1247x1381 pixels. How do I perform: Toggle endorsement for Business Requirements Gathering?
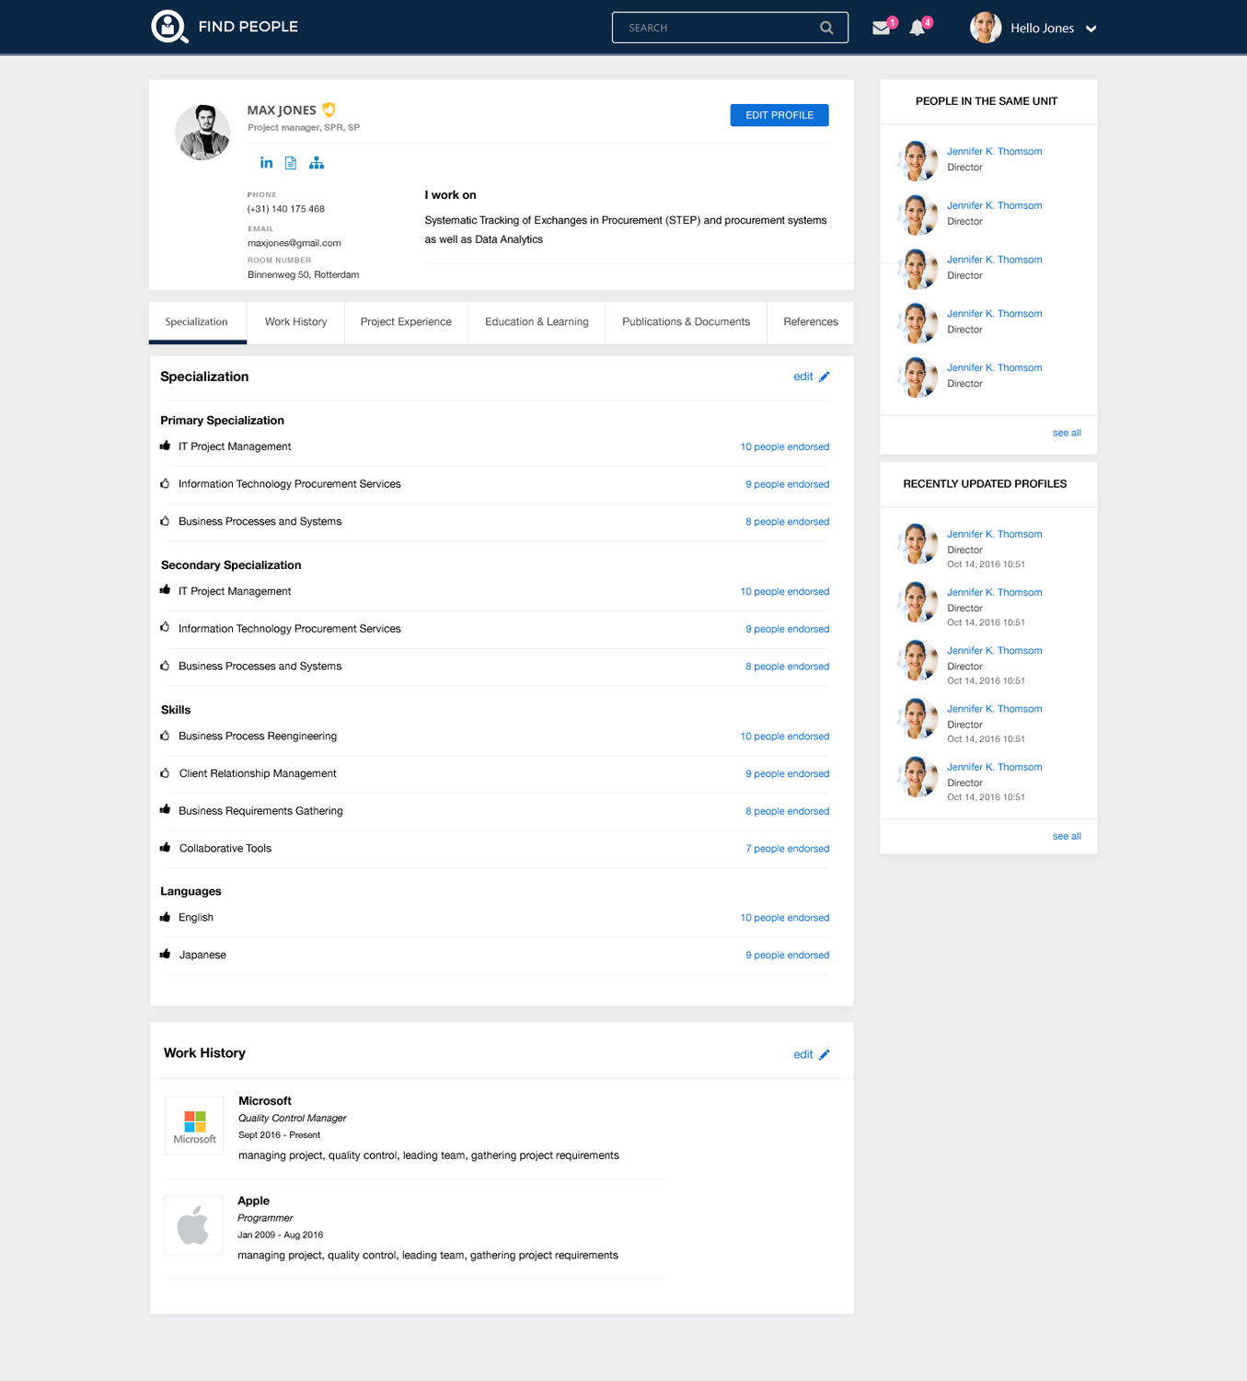click(166, 810)
